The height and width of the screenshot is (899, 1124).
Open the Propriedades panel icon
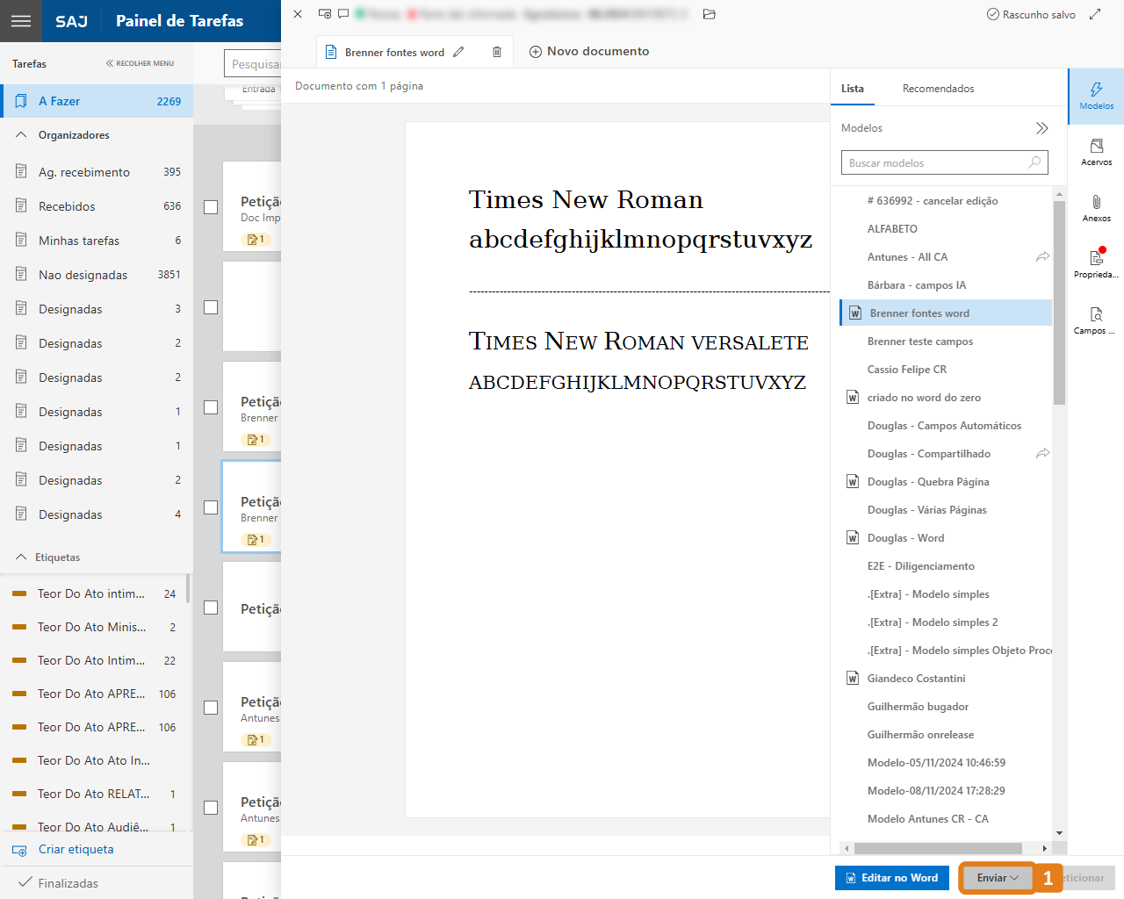1096,263
